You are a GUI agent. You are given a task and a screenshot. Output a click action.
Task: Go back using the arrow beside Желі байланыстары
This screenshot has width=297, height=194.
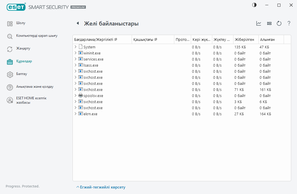78,23
